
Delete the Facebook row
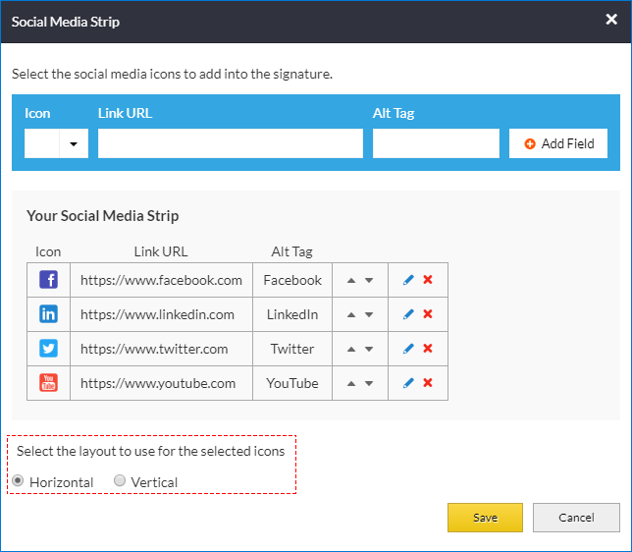click(x=428, y=279)
